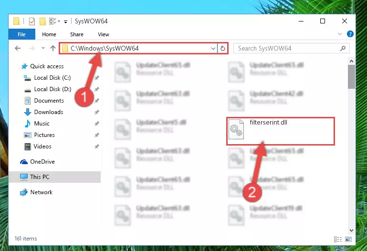Open Downloads in the sidebar
367x251 pixels.
(49, 112)
